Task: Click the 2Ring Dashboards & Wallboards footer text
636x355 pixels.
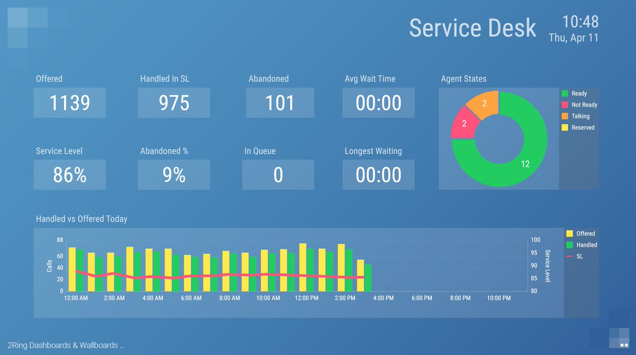Action: pos(66,345)
